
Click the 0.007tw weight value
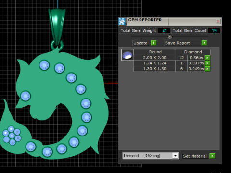196,63
